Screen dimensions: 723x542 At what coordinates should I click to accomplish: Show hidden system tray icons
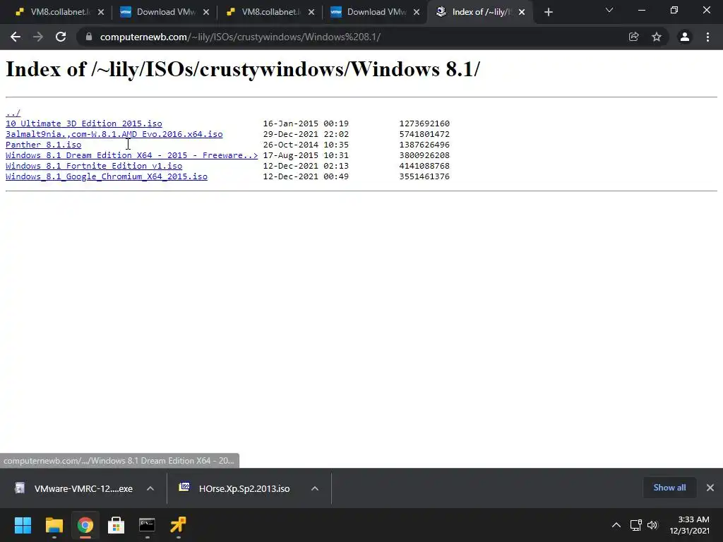coord(616,525)
